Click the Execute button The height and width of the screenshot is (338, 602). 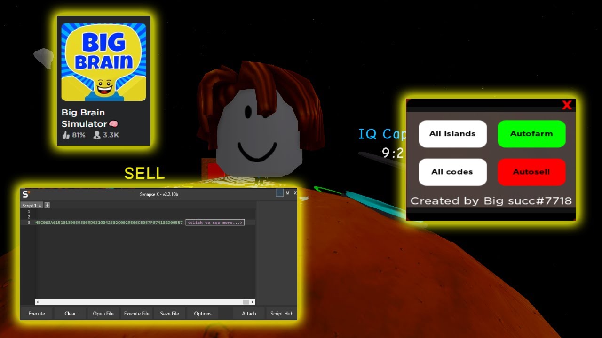[x=37, y=314]
